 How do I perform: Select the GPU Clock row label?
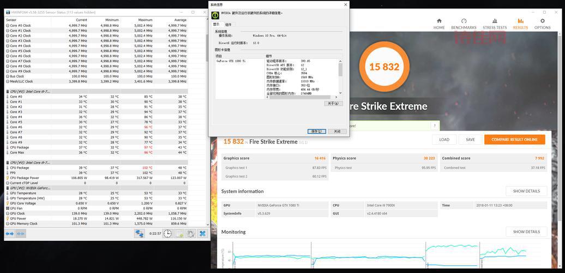point(17,213)
